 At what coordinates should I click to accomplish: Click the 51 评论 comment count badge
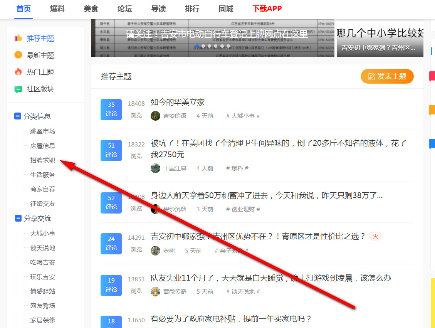point(111,150)
